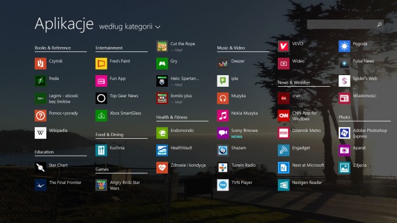Open the Sceny filmowe icon
Screen dimensions: 397x223
223,133
